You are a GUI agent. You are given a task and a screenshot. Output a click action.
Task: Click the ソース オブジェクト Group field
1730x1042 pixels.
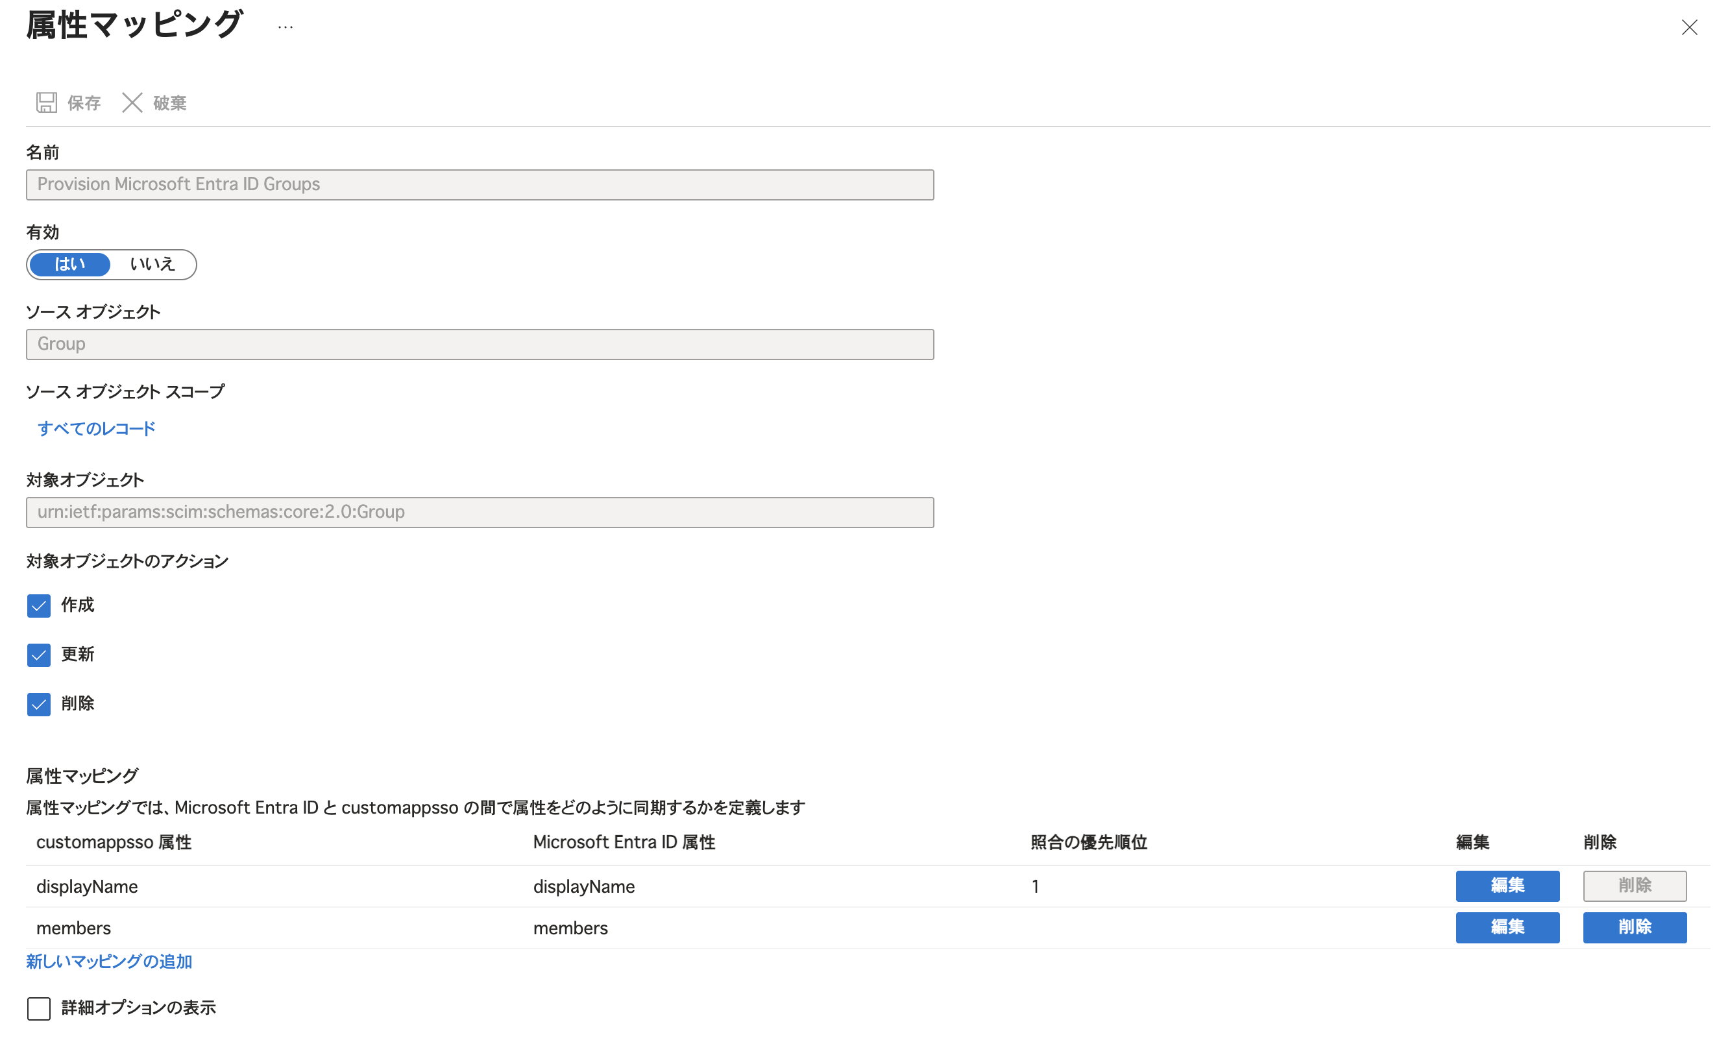tap(480, 344)
